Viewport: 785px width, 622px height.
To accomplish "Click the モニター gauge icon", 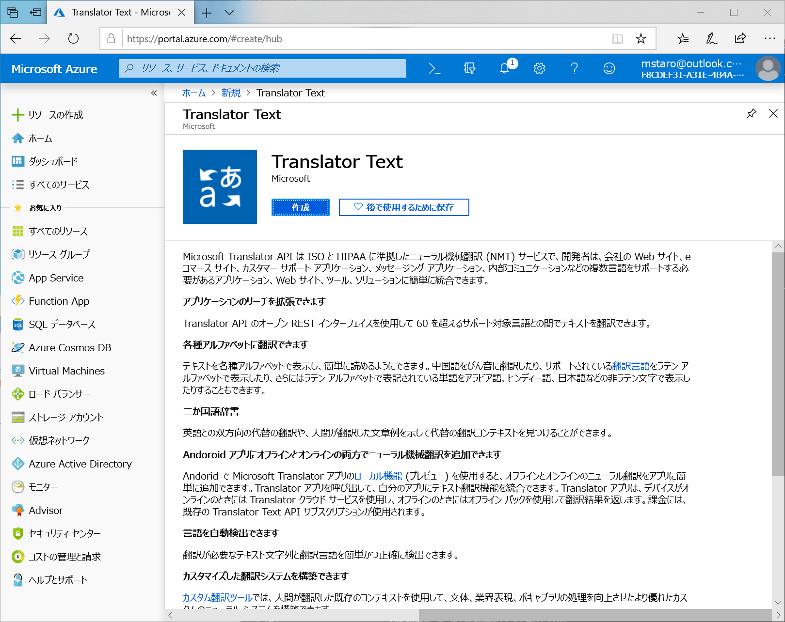I will [18, 487].
